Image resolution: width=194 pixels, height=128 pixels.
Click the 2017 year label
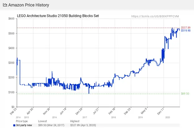click(x=85, y=117)
